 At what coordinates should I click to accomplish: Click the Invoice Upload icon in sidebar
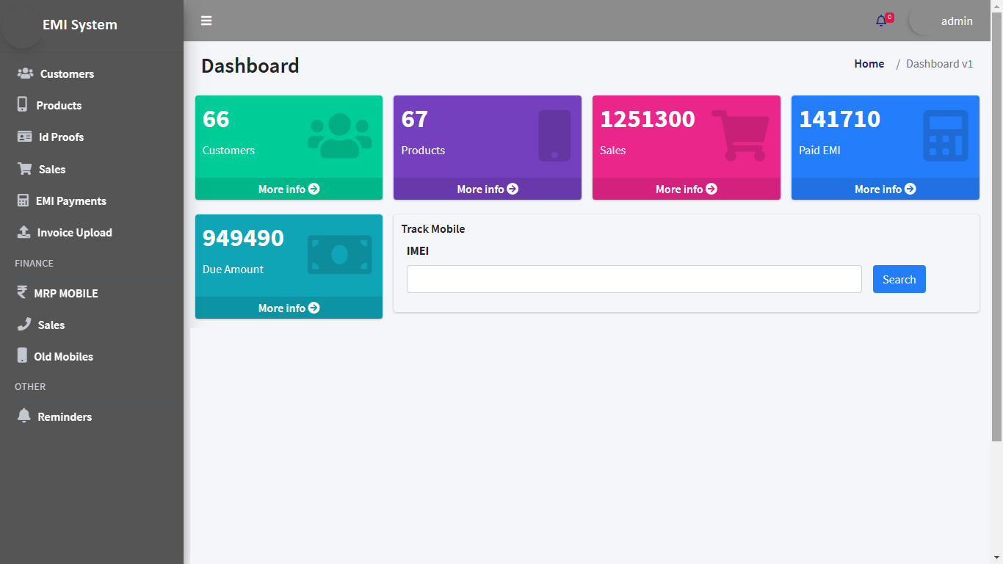[x=24, y=232]
